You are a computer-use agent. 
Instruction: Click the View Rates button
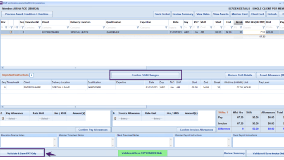[203, 14]
